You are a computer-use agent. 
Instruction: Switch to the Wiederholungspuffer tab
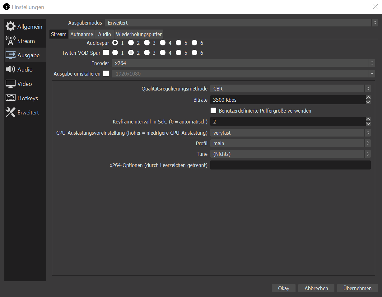click(139, 34)
